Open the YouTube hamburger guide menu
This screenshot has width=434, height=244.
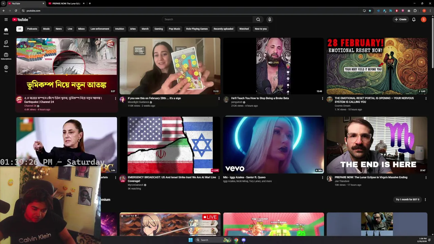click(x=6, y=19)
